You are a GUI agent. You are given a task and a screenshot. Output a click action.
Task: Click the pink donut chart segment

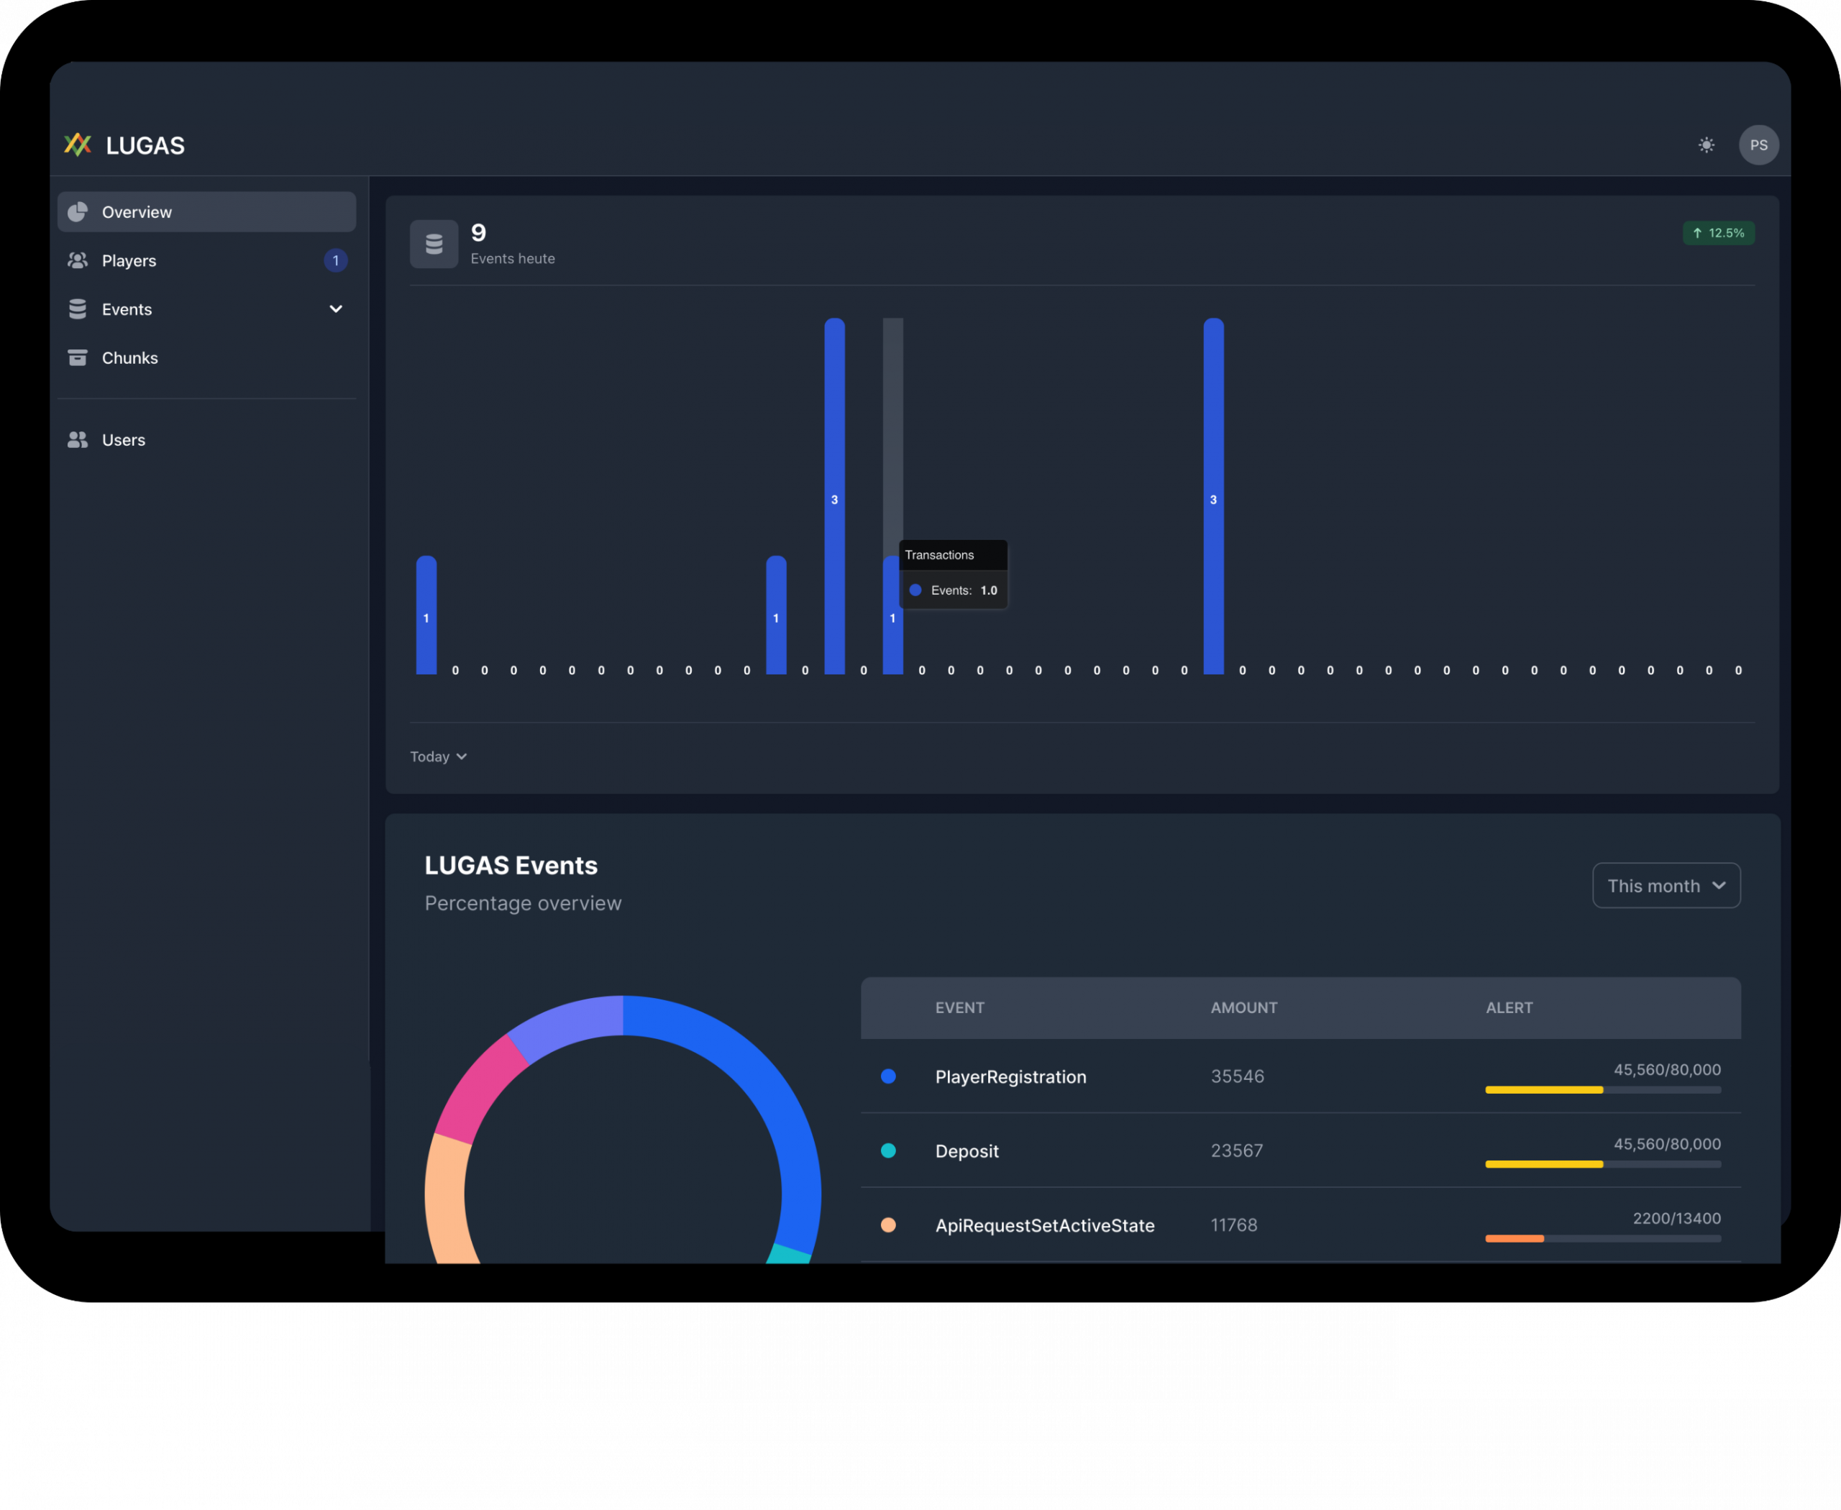[478, 1087]
